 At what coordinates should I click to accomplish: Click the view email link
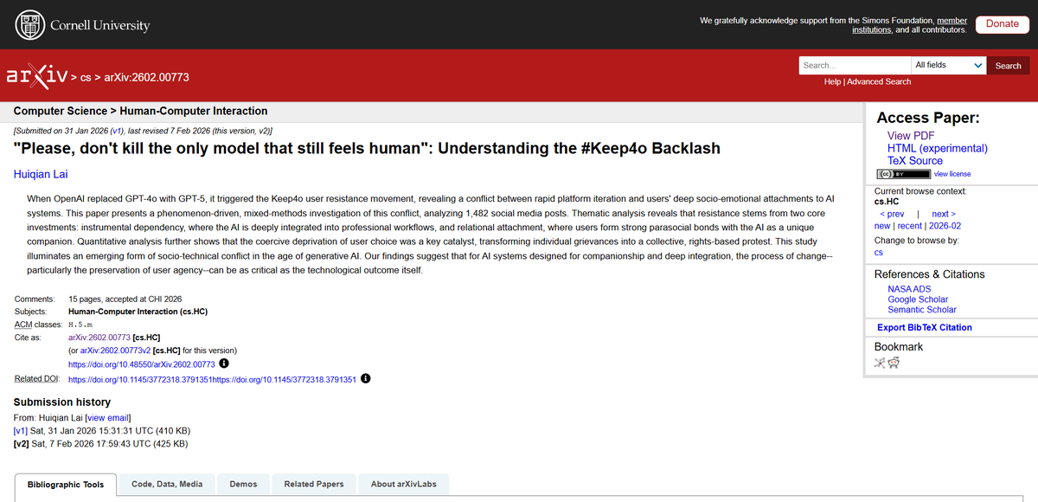[108, 417]
